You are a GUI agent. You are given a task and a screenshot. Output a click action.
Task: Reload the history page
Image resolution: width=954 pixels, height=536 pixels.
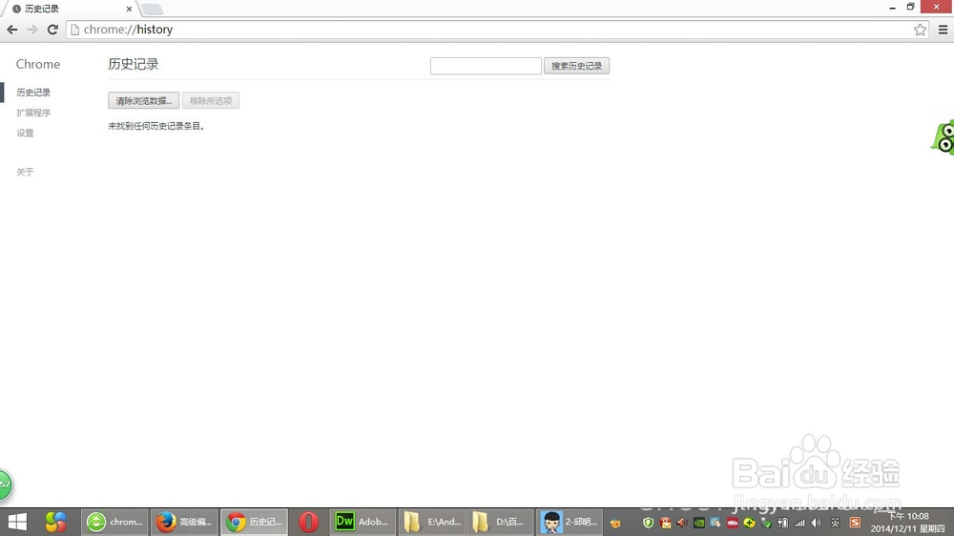coord(52,30)
